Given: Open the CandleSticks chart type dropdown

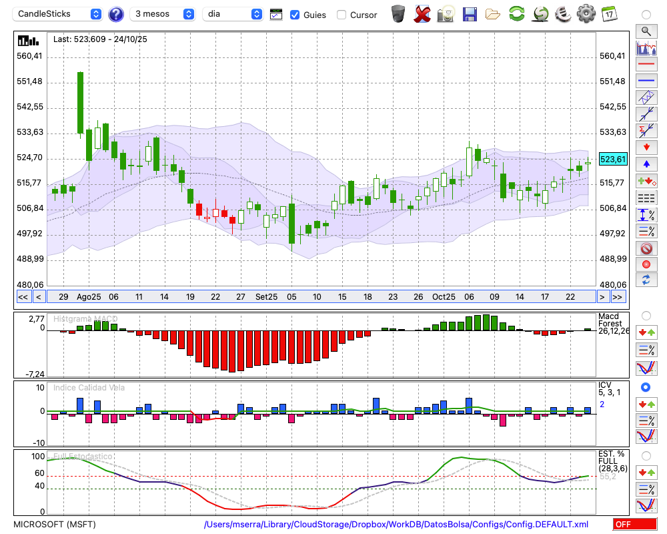Looking at the screenshot, I should 59,14.
